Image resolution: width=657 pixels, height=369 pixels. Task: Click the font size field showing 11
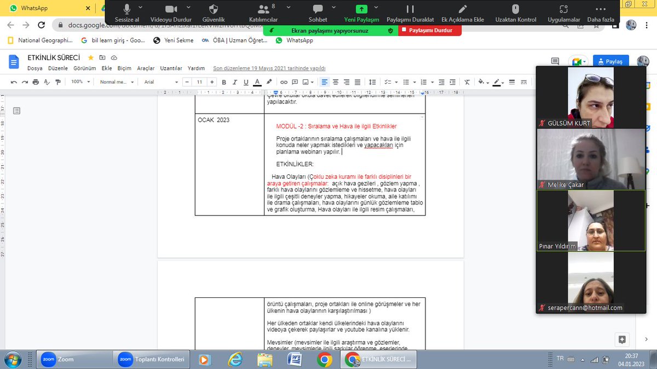pyautogui.click(x=199, y=82)
